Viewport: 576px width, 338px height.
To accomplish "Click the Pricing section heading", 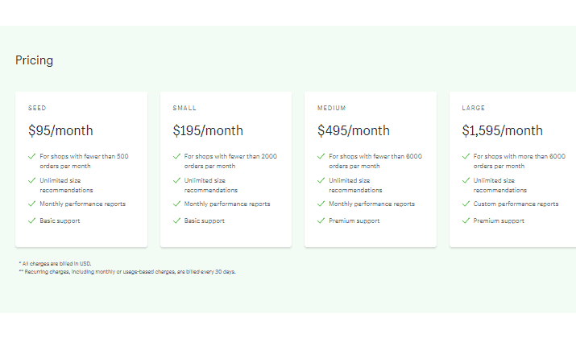I will tap(34, 60).
